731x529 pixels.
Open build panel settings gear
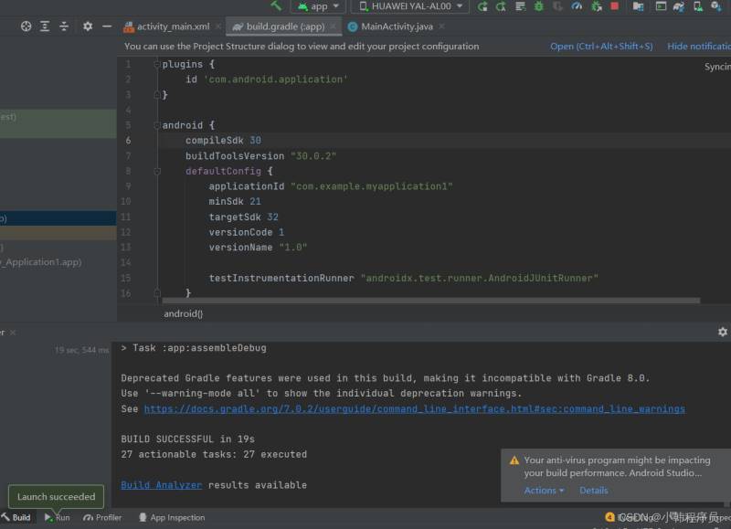722,332
